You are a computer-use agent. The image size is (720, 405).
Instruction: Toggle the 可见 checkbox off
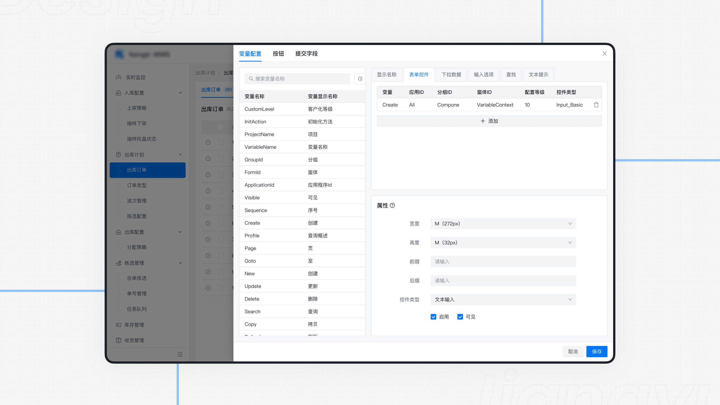coord(460,317)
